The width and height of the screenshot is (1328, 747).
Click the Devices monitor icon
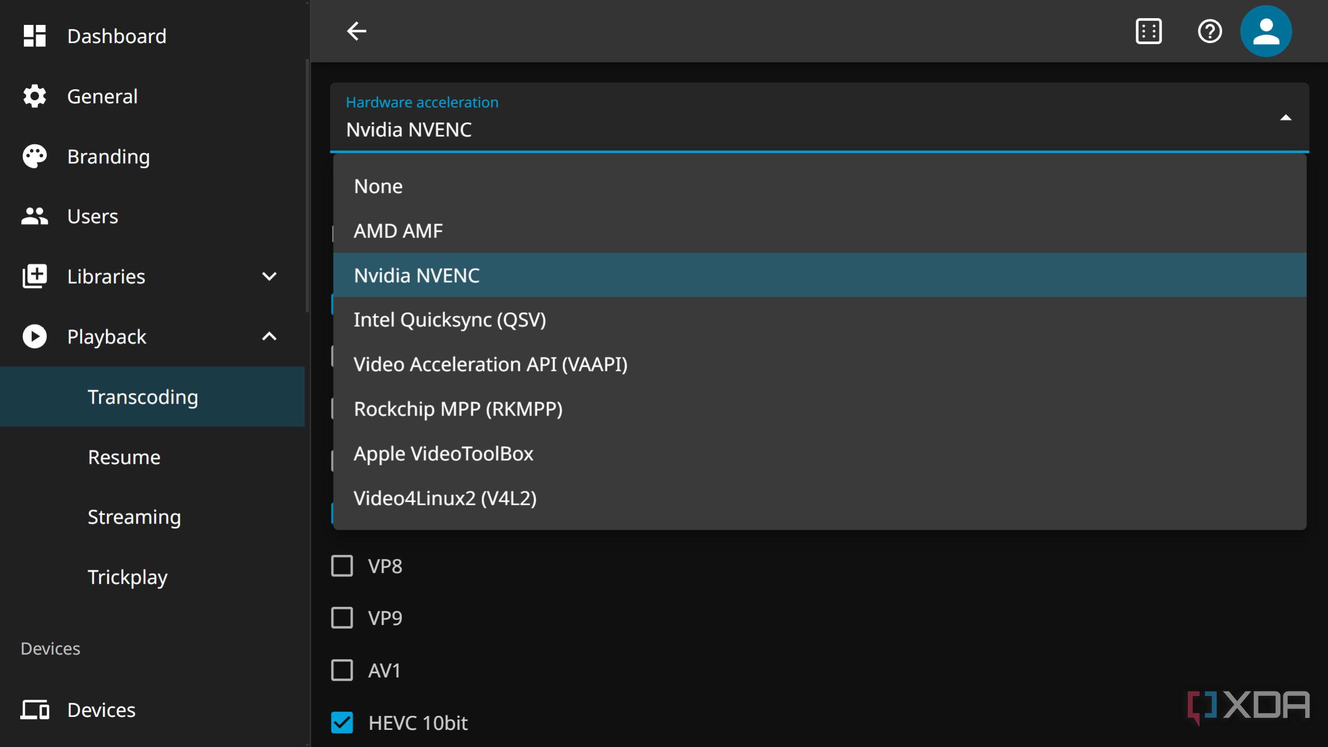(x=35, y=709)
